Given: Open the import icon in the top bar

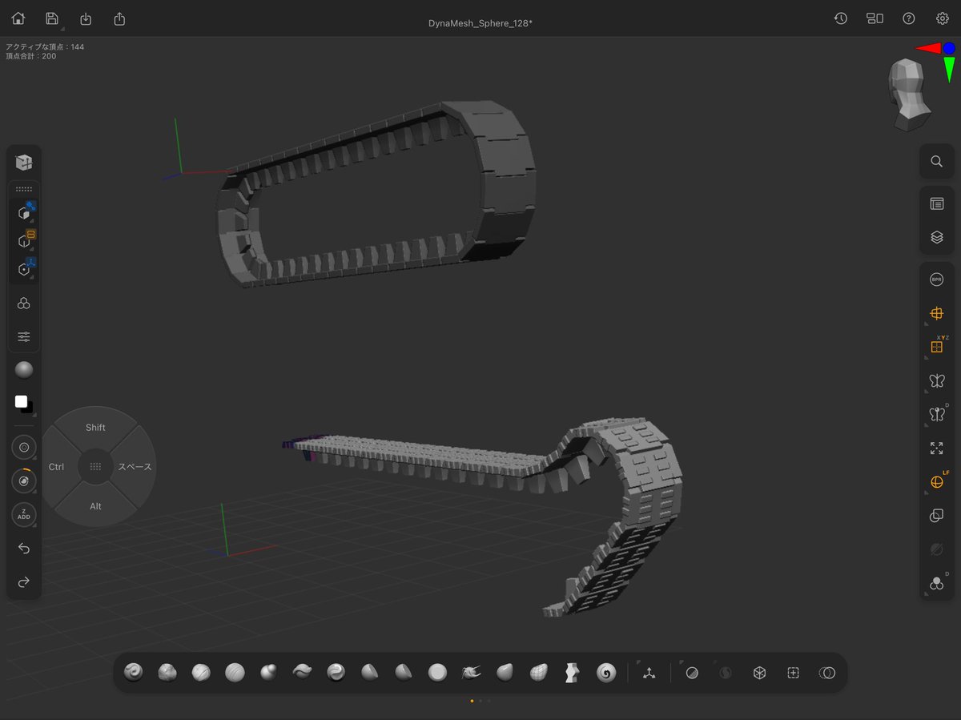Looking at the screenshot, I should click(x=86, y=18).
